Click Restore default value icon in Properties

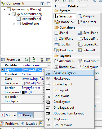point(48,59)
